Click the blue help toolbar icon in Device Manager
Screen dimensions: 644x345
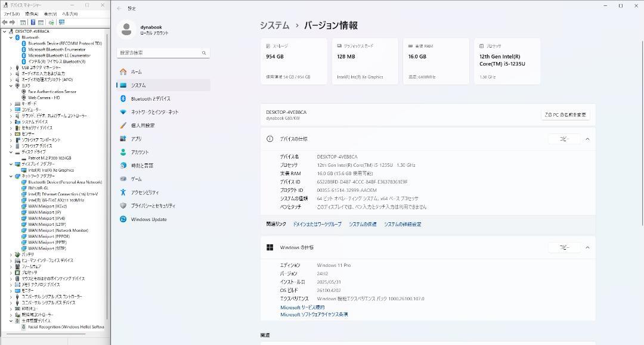click(x=33, y=22)
